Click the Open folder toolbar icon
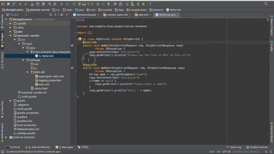 (3, 4)
